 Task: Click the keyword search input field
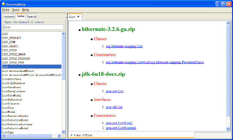point(33,27)
